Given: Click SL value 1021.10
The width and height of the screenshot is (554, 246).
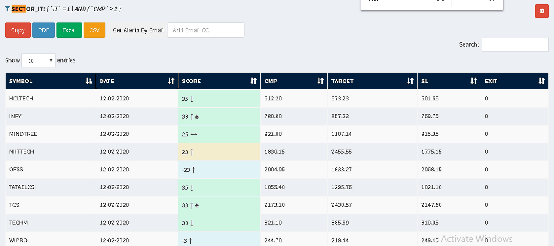Looking at the screenshot, I should [x=432, y=187].
